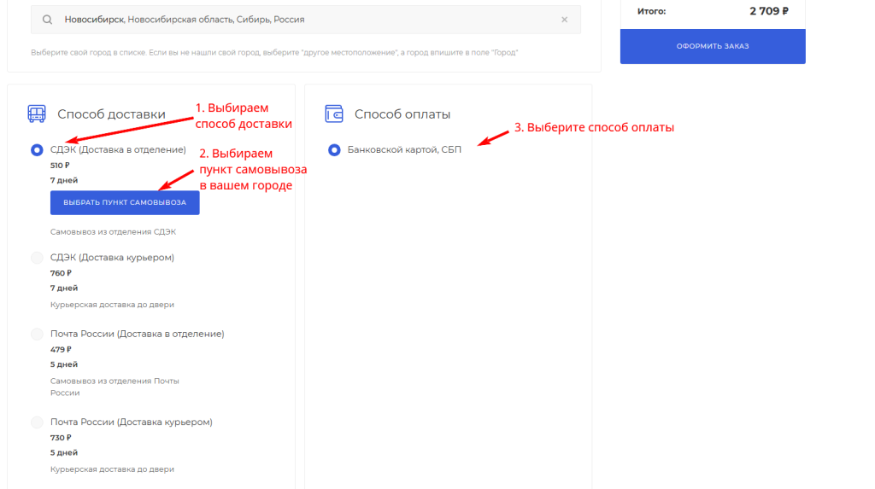Viewport: 875px width, 489px height.
Task: Select СДЭК (Доставка в отделение) radio button
Action: (37, 150)
